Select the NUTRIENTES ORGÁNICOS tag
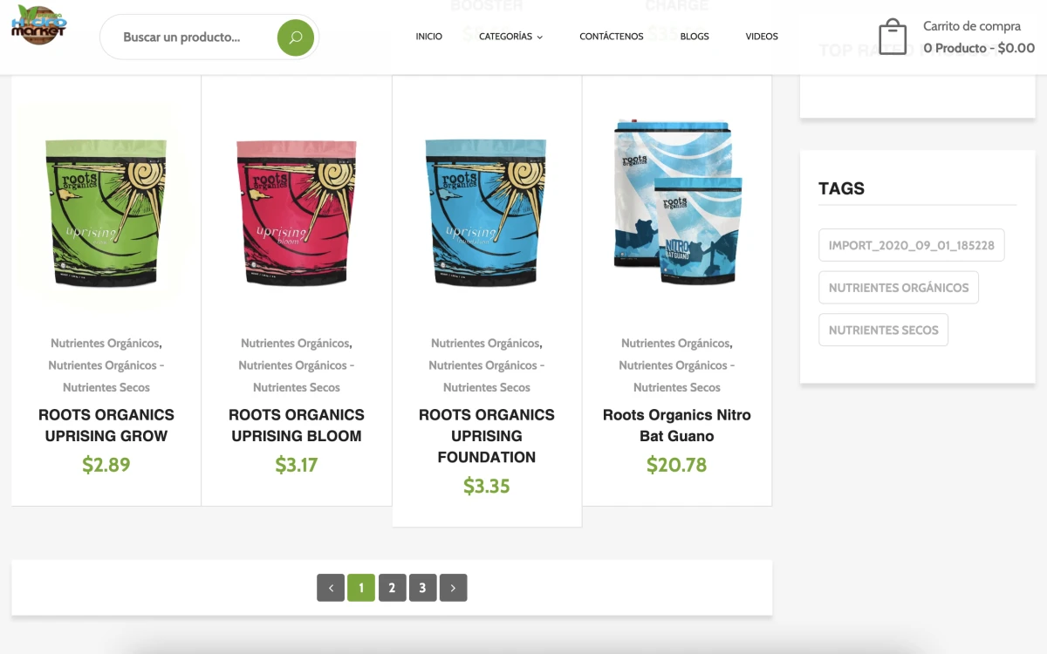1047x654 pixels. pos(899,288)
